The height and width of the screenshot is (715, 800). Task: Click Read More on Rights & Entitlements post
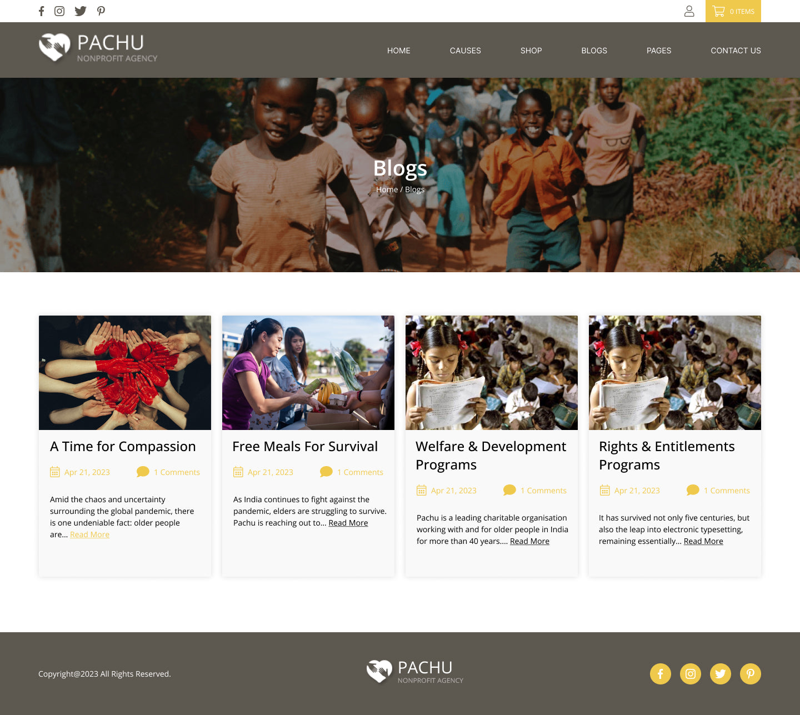tap(703, 541)
